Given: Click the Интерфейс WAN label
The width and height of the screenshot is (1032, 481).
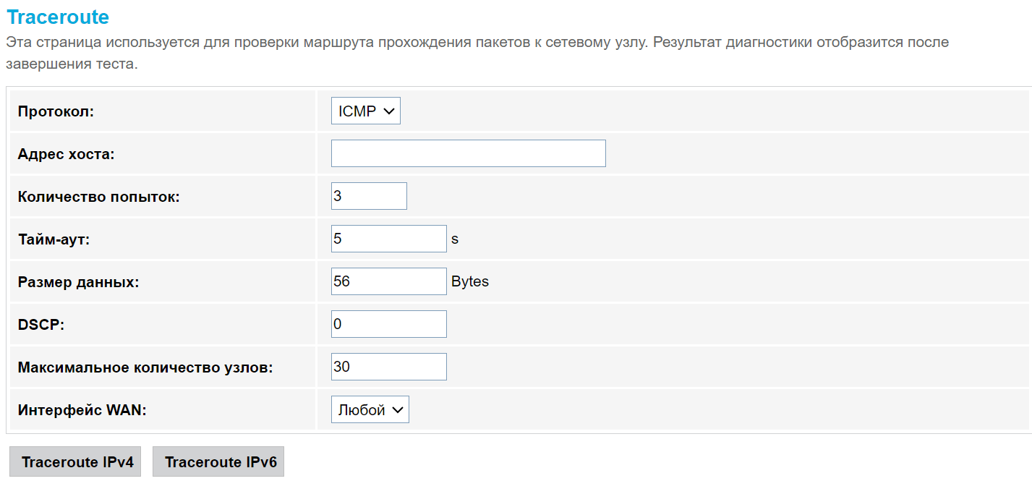Looking at the screenshot, I should (82, 410).
